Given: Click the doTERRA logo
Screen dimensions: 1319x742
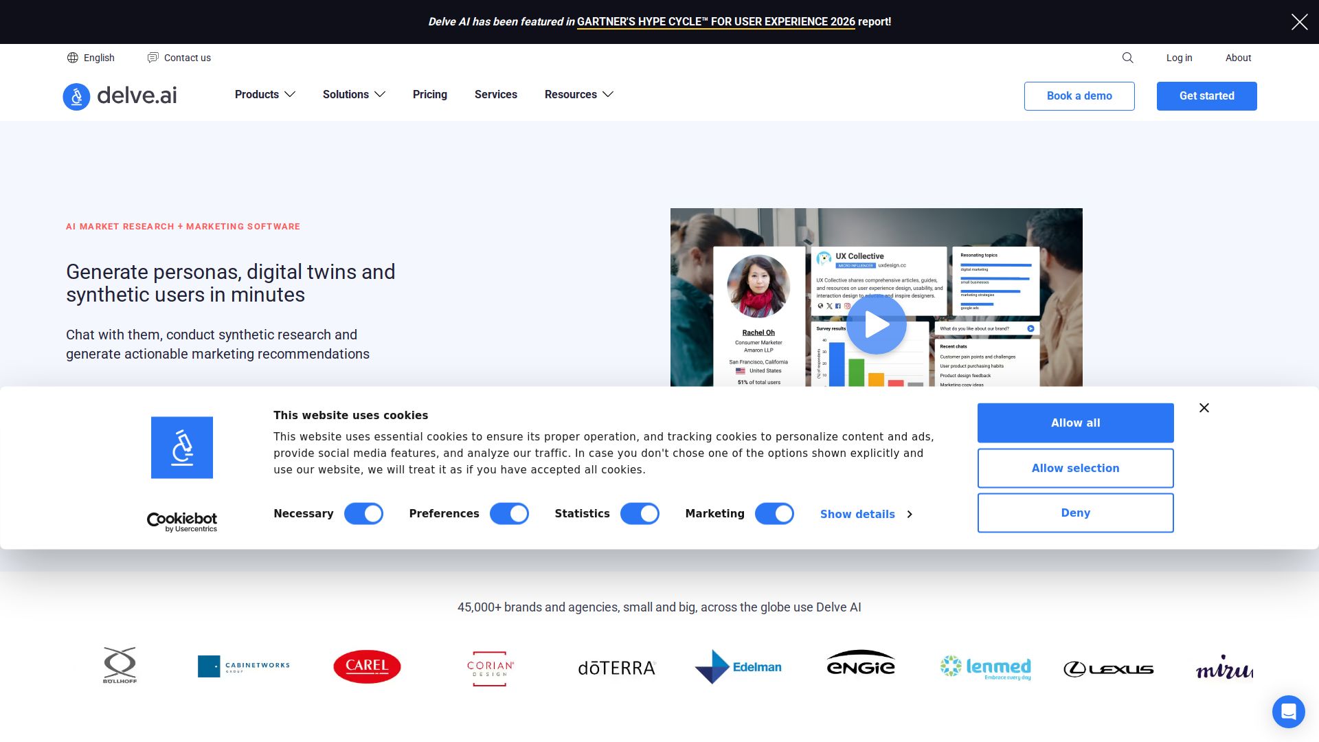Looking at the screenshot, I should (x=617, y=668).
